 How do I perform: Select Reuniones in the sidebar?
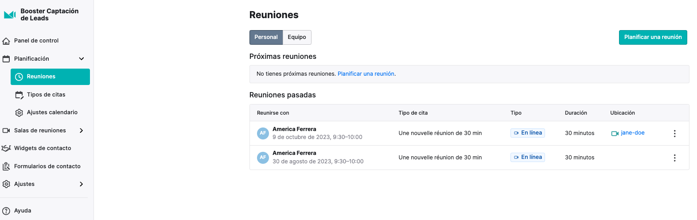click(50, 77)
